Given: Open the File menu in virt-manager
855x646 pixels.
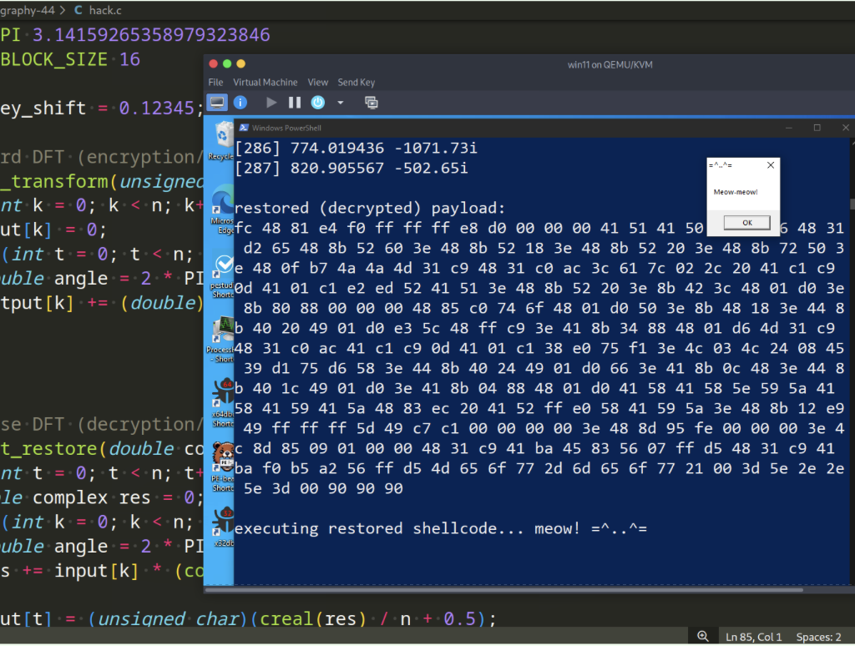Looking at the screenshot, I should pos(215,83).
